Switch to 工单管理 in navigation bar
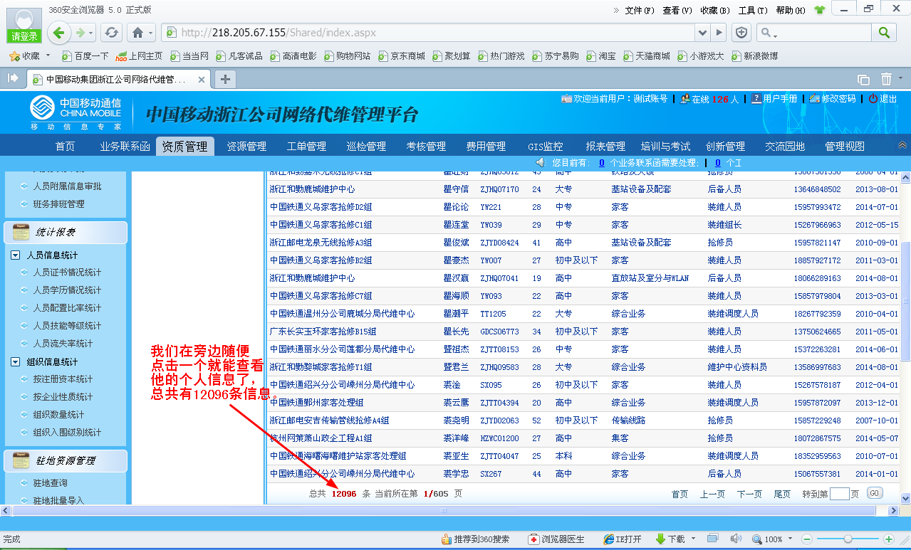 306,146
